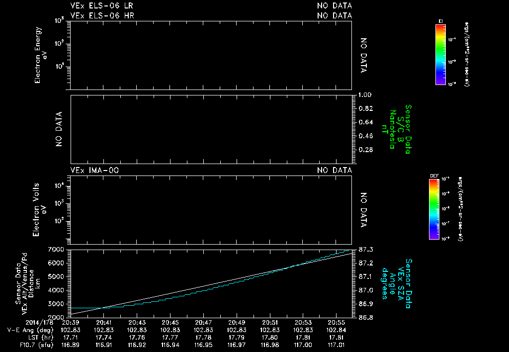Click the F10.7 value '116.89'
Image resolution: width=509 pixels, height=352 pixels.
[x=71, y=345]
